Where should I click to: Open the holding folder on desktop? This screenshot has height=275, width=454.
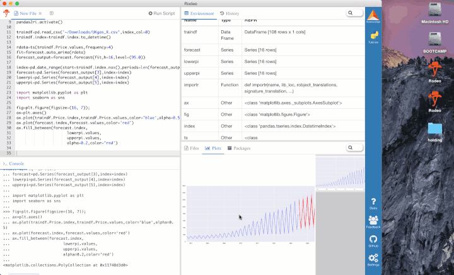click(x=434, y=132)
